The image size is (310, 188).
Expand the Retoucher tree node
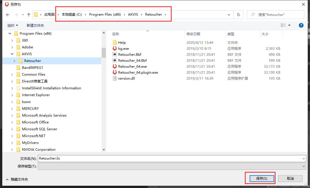(x=15, y=61)
